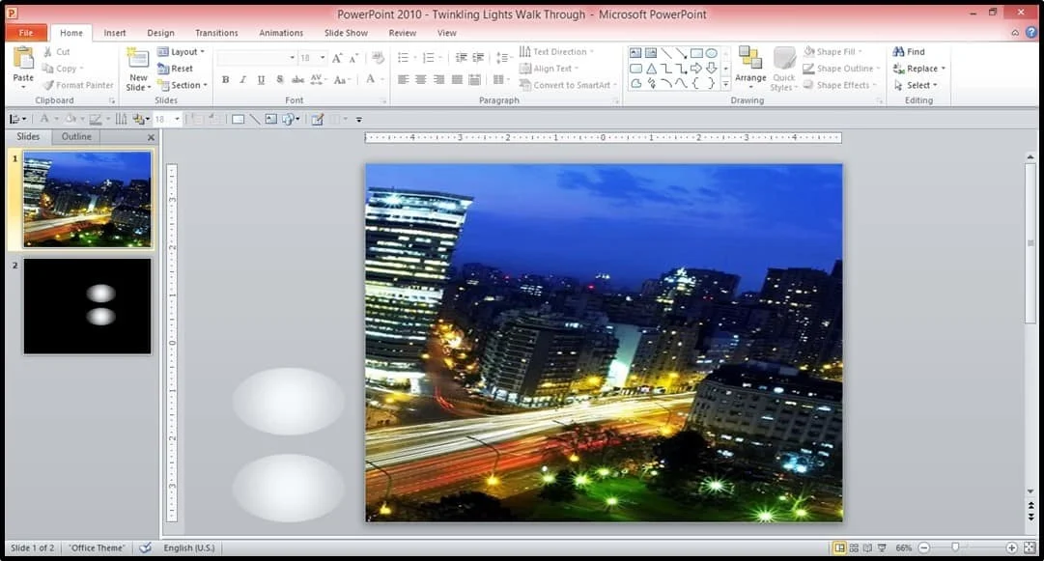
Task: Select the Format Painter tool
Action: [78, 85]
